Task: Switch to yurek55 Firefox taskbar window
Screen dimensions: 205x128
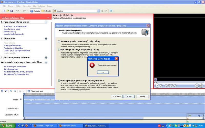Action: [x=45, y=126]
